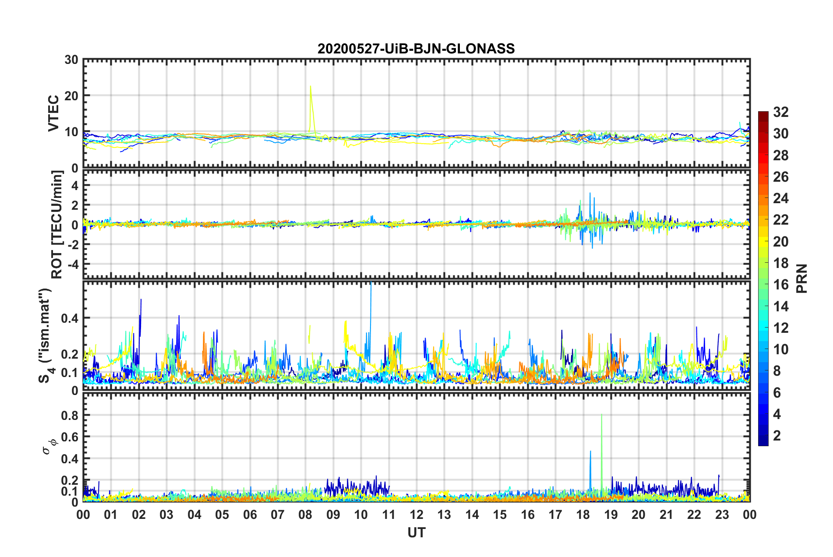
Task: Click the PRN colorbar label
Action: point(802,278)
